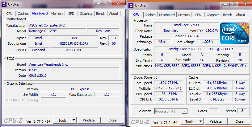The image size is (252, 127).
Task: Click Validate button in right window
Action: tap(216, 122)
